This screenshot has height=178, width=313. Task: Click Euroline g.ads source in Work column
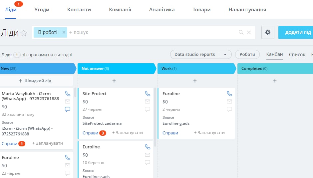coord(176,123)
